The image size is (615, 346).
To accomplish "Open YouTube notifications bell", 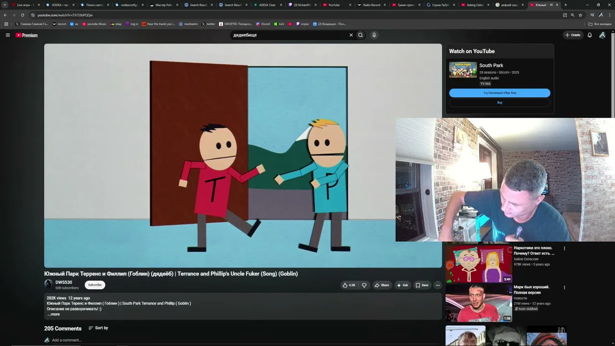I will coord(590,35).
